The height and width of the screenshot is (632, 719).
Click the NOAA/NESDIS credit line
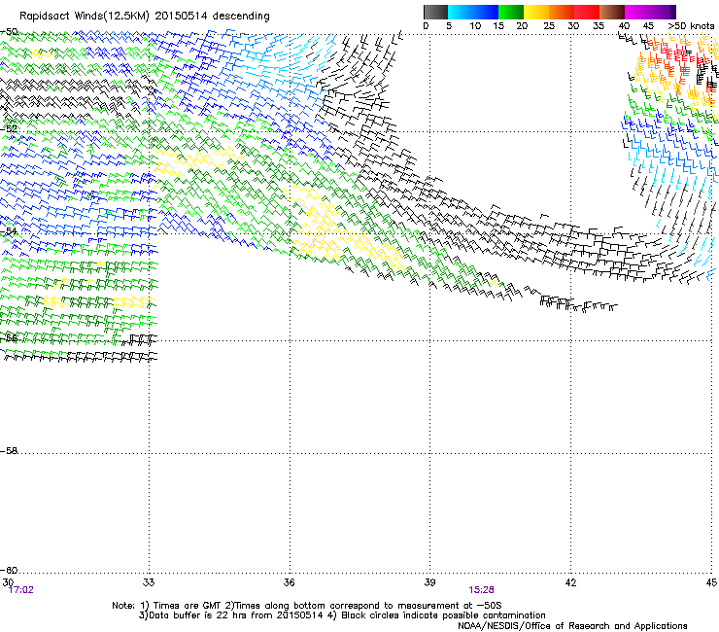pos(572,626)
